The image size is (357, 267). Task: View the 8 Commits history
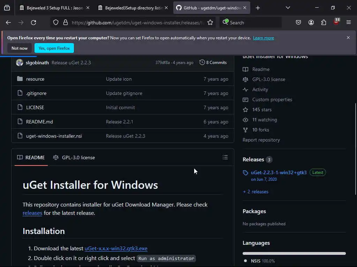tap(213, 63)
